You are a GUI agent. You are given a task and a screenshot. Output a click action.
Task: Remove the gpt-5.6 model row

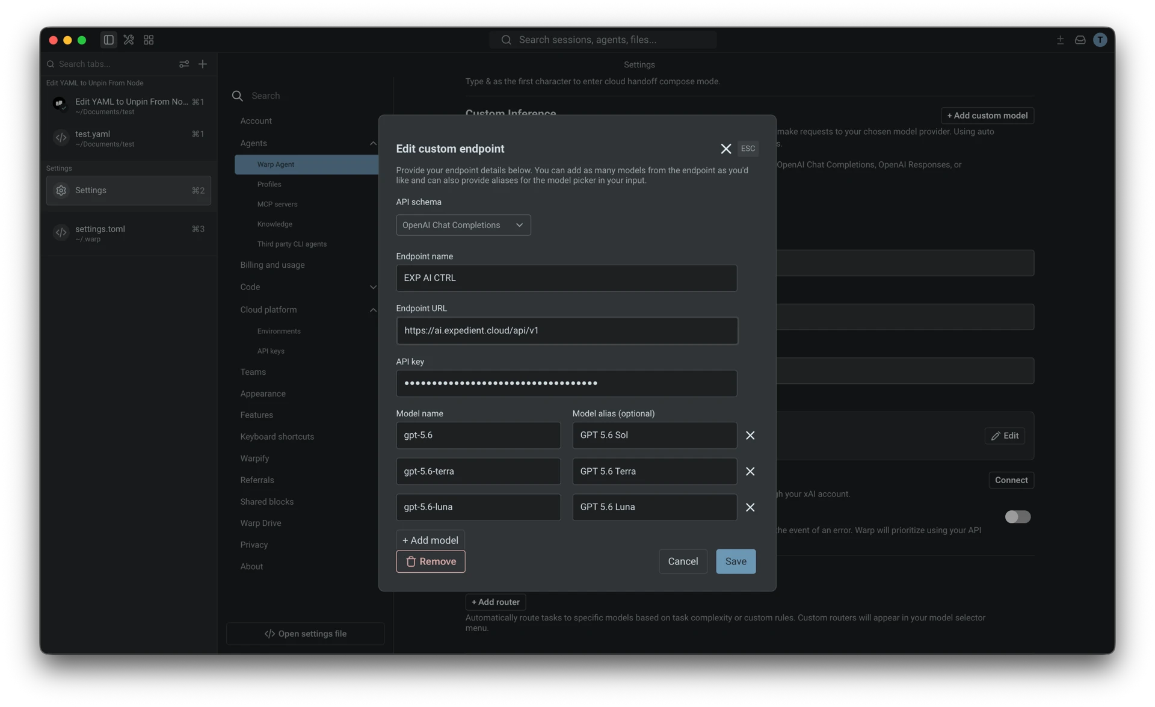point(750,435)
